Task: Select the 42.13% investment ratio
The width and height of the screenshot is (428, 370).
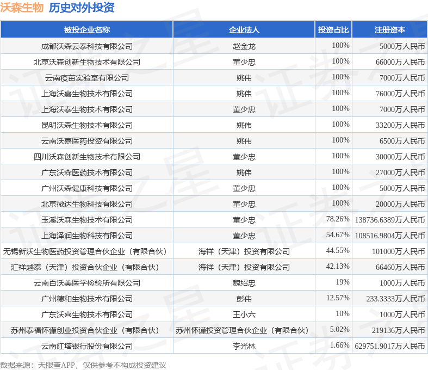Action: [x=338, y=266]
